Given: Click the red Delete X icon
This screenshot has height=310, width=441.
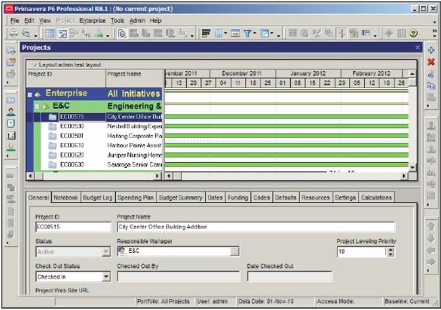Looking at the screenshot, I should click(431, 62).
